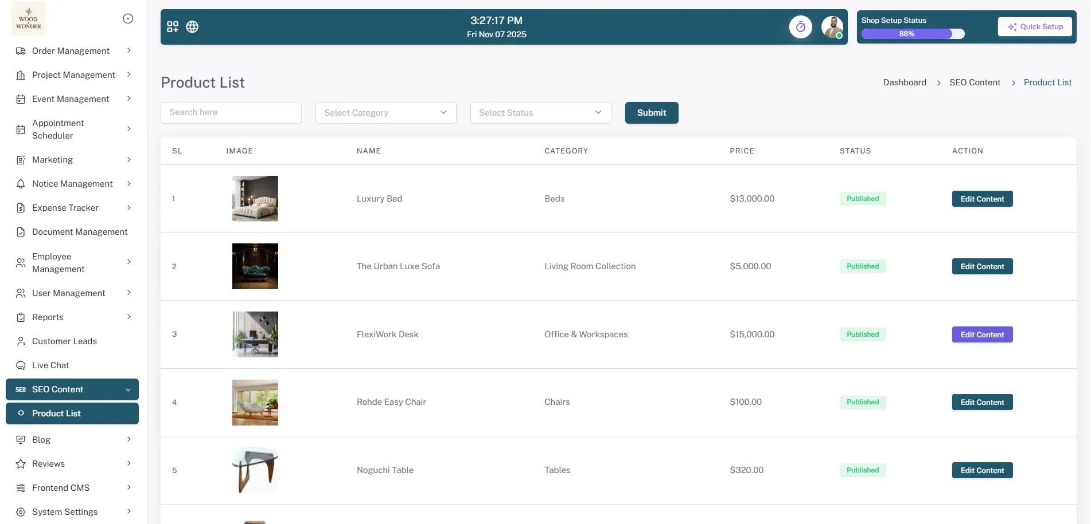The image size is (1091, 524).
Task: Open the SEO Content sidebar icon
Action: click(x=21, y=389)
